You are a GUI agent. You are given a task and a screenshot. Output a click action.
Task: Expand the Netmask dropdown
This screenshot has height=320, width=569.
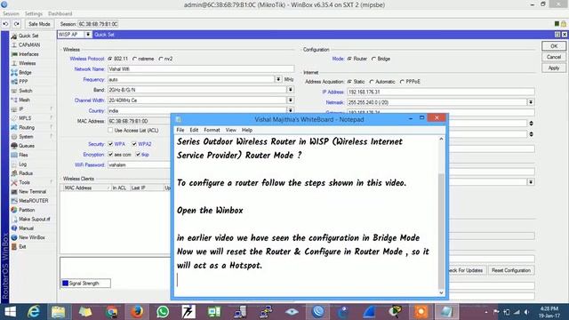coord(531,102)
